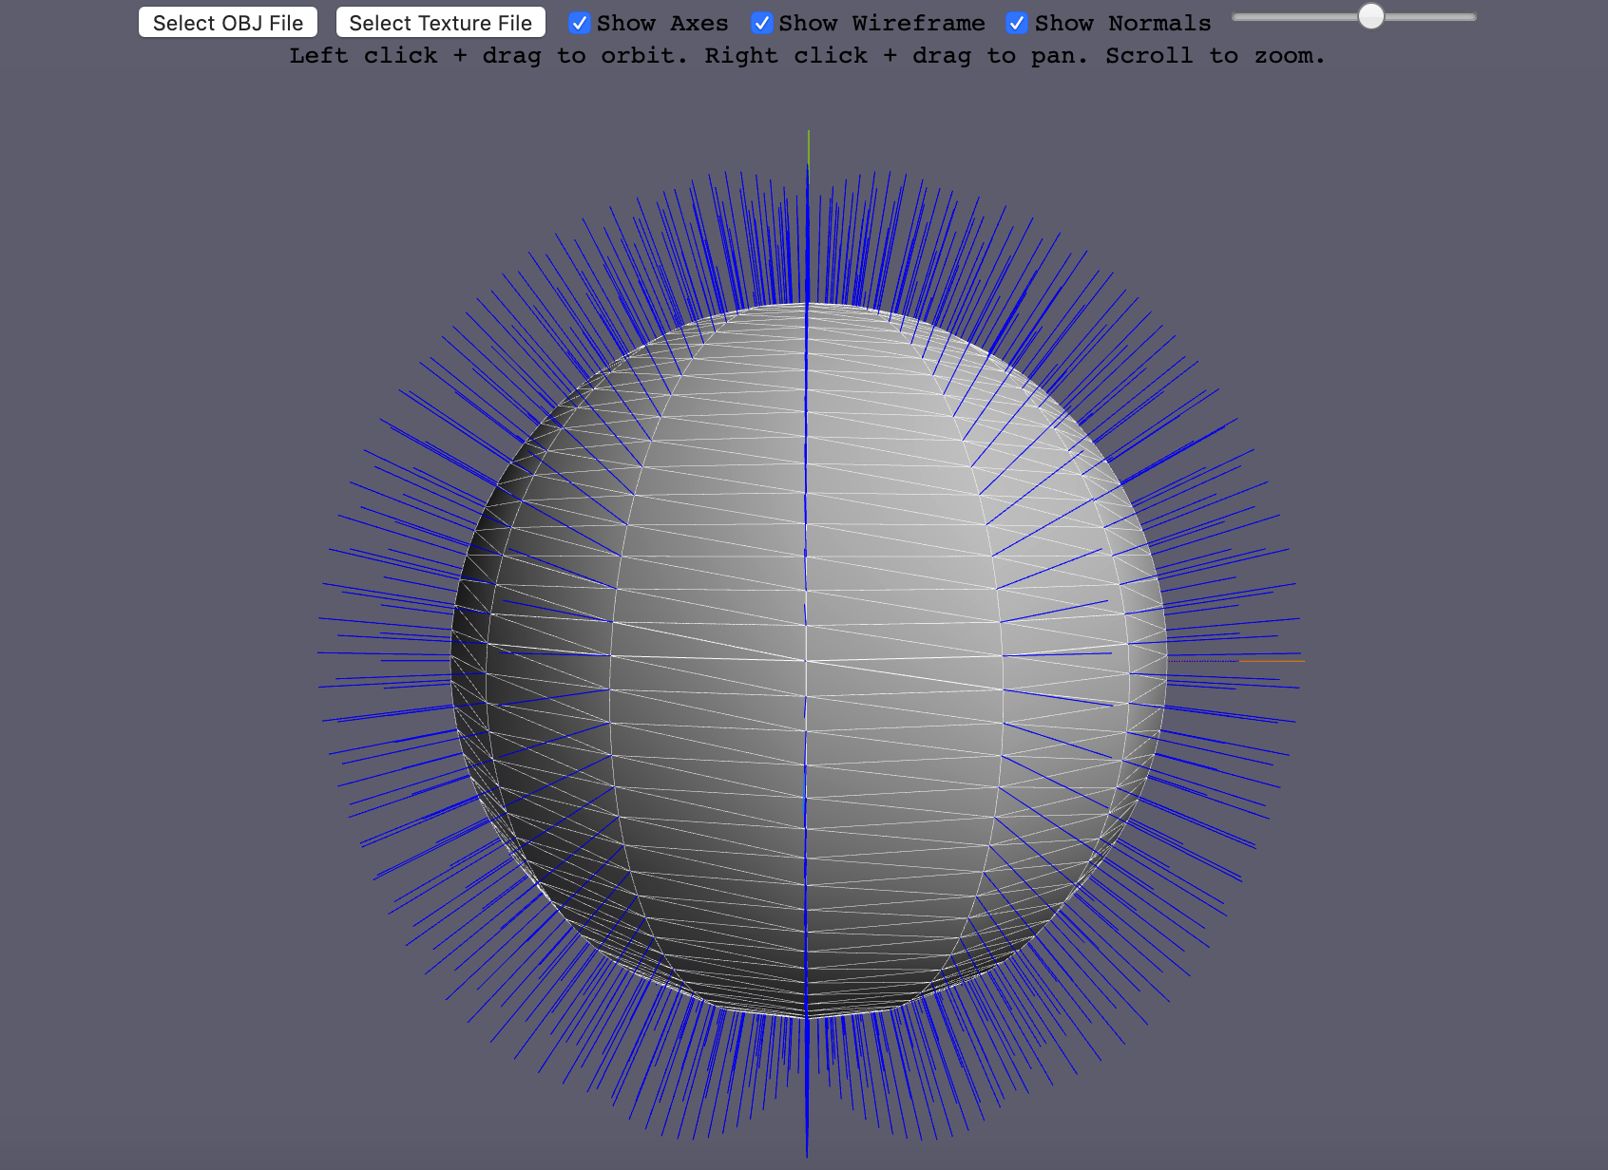
Task: Click the "Show Axes" label text
Action: [x=662, y=23]
